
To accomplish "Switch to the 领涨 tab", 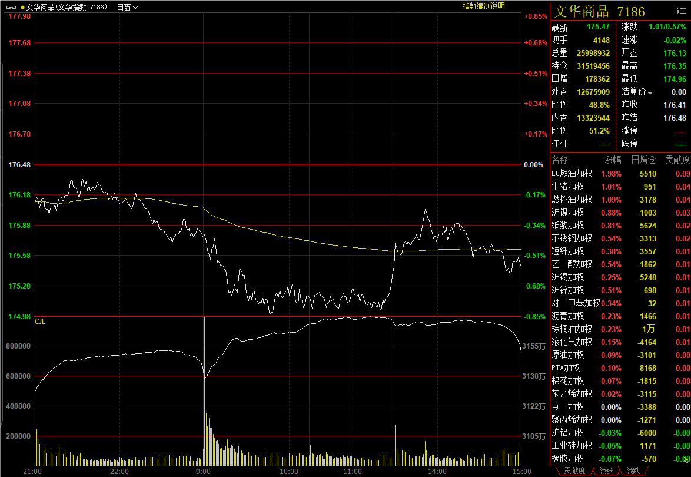I will [605, 471].
